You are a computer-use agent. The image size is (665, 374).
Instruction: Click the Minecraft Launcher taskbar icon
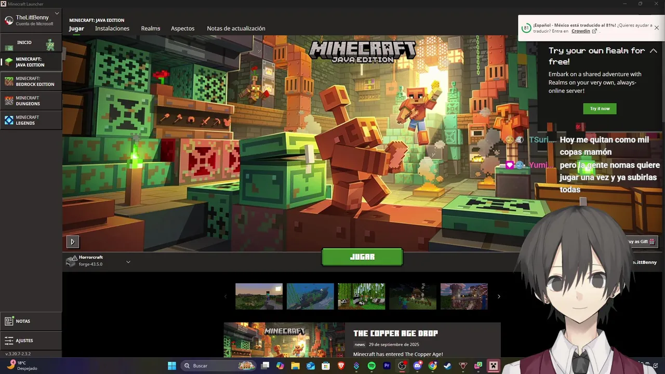[x=494, y=366]
